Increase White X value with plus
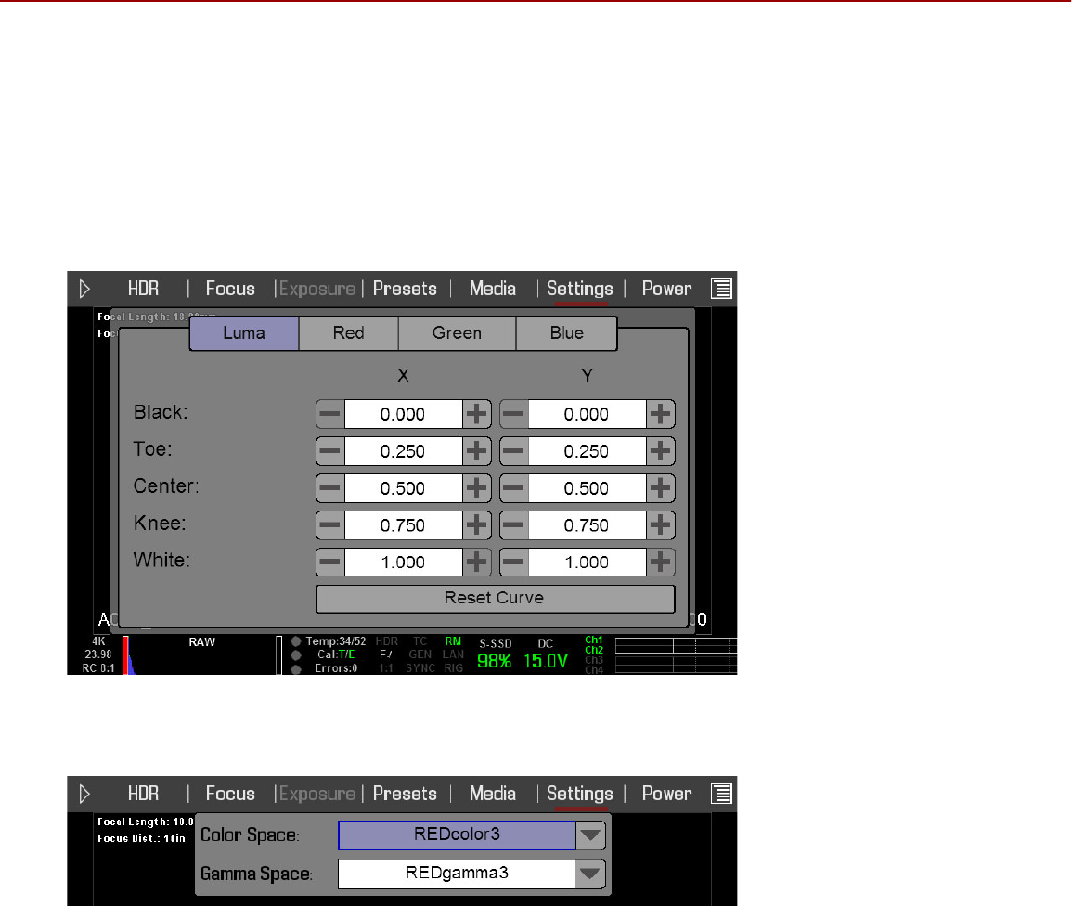This screenshot has width=1072, height=906. tap(476, 562)
